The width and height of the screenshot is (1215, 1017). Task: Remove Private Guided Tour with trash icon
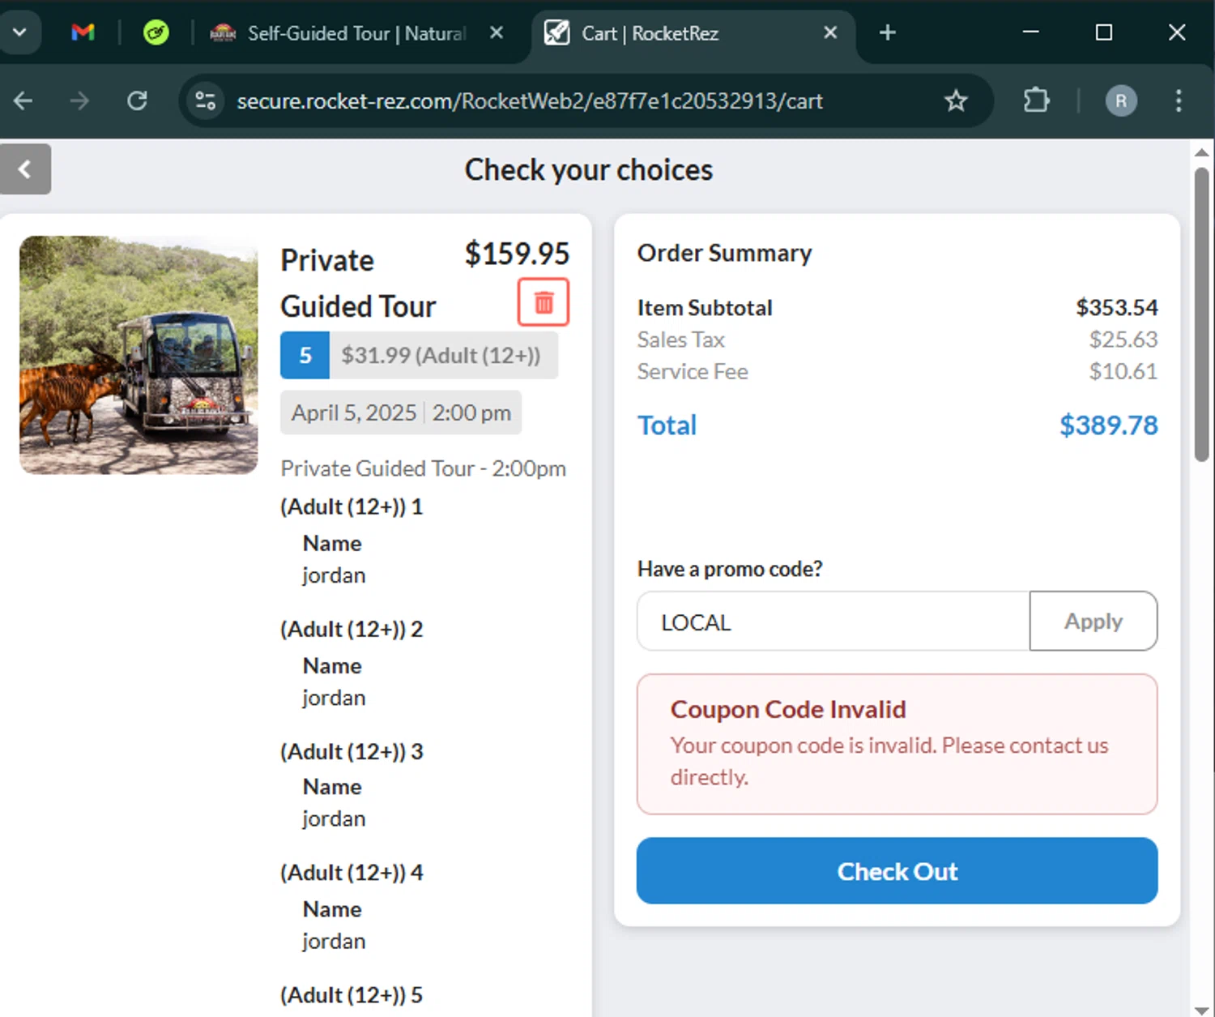pyautogui.click(x=544, y=302)
